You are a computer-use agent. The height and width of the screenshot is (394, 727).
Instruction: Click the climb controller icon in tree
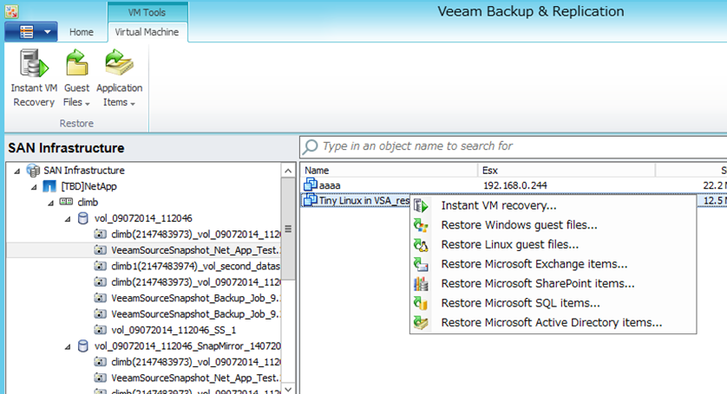[66, 202]
